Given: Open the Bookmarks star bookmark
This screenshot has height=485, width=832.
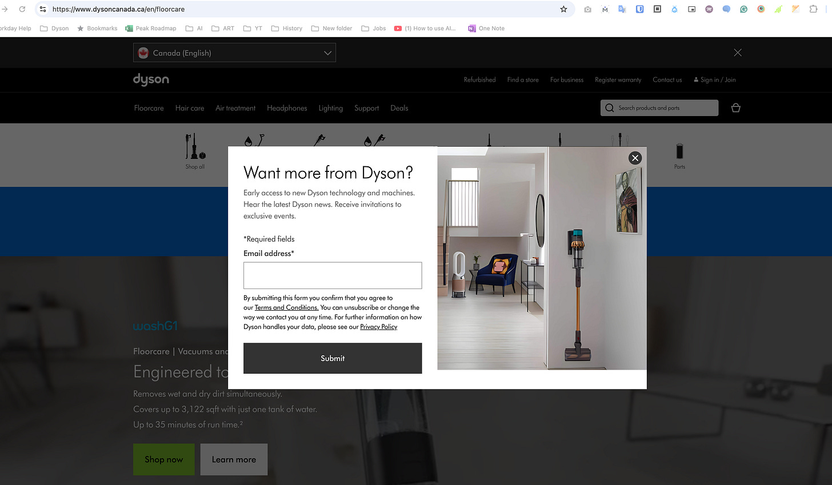Looking at the screenshot, I should (97, 28).
